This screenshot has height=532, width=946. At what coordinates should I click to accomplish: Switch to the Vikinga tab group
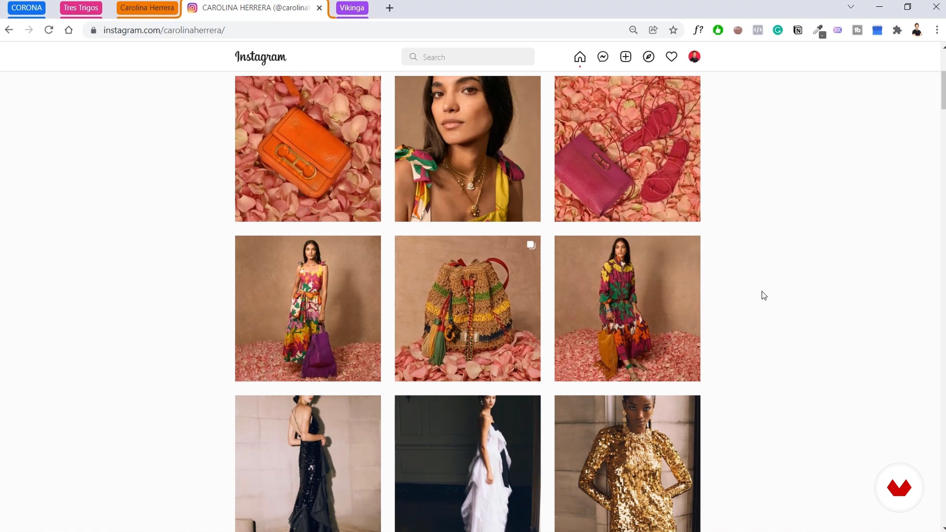click(352, 8)
